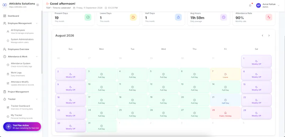Click the Project Management icon

click(5, 92)
